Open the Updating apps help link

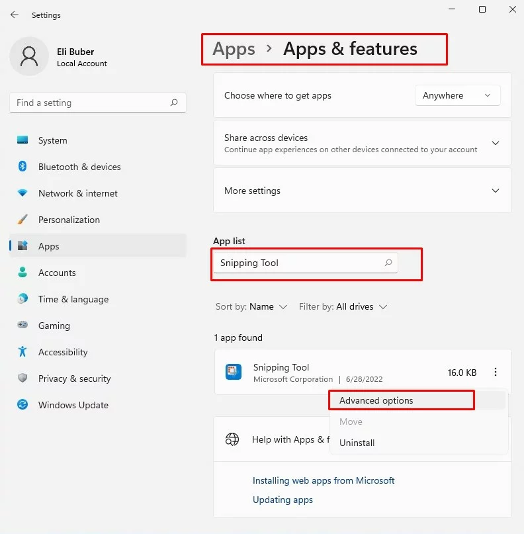pos(283,500)
